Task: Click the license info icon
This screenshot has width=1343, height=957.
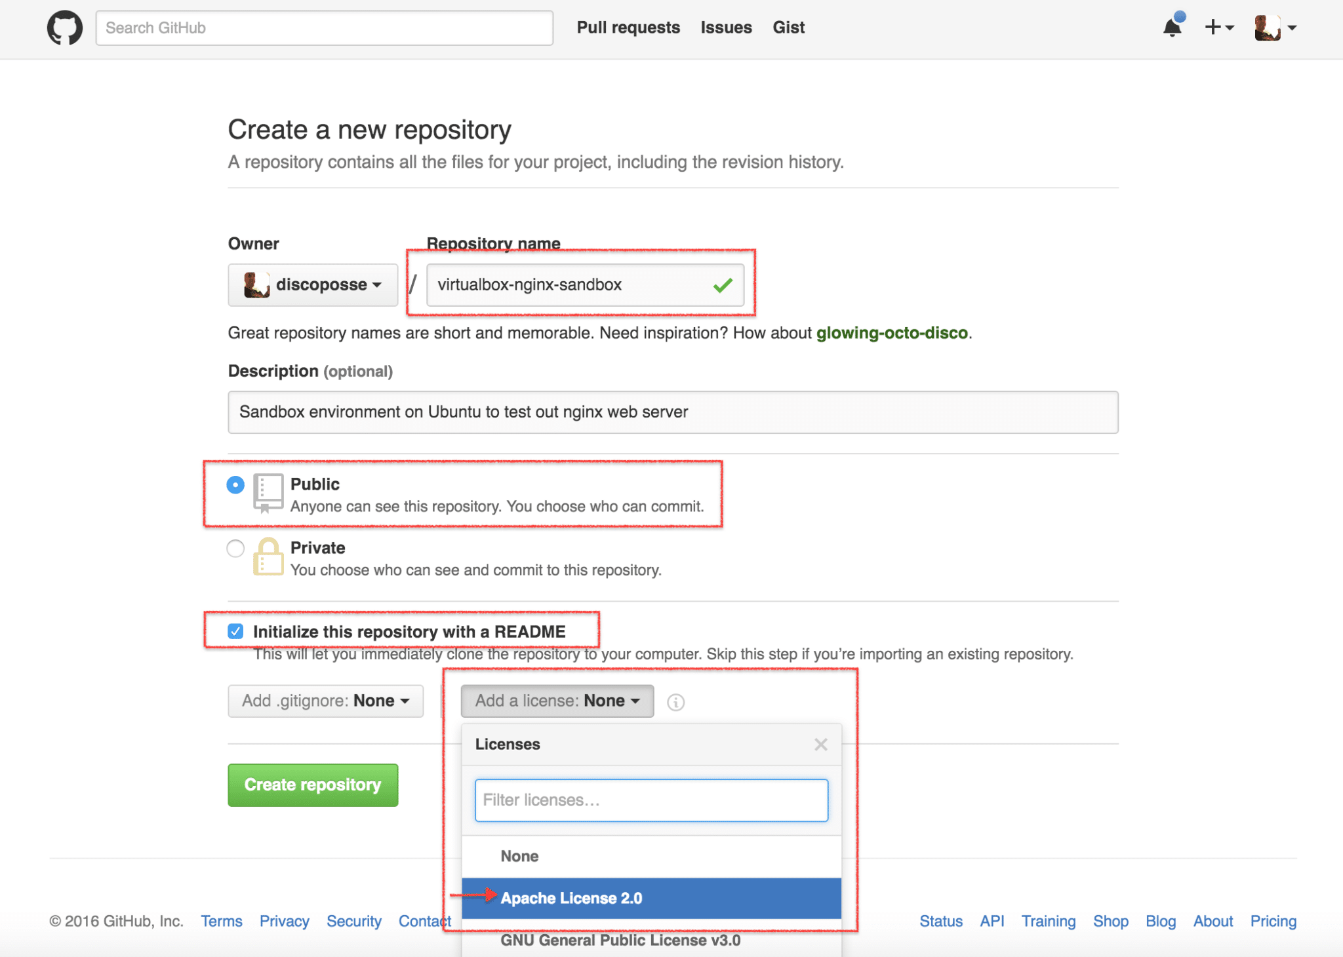Action: [x=675, y=702]
